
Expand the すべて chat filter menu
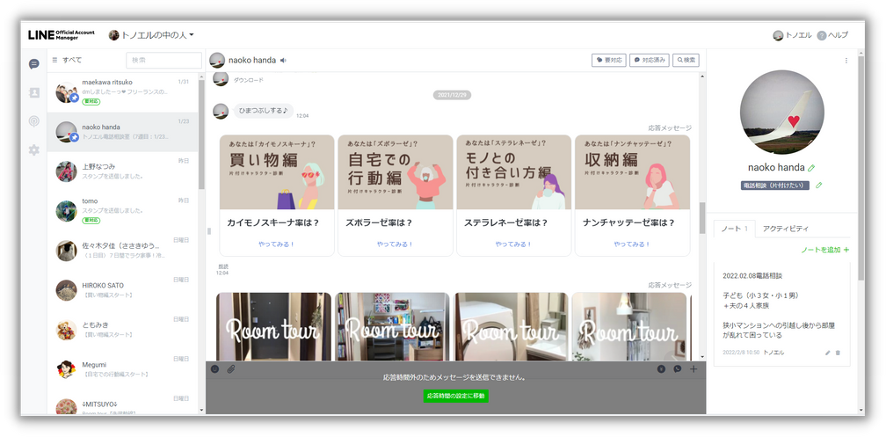click(x=67, y=60)
